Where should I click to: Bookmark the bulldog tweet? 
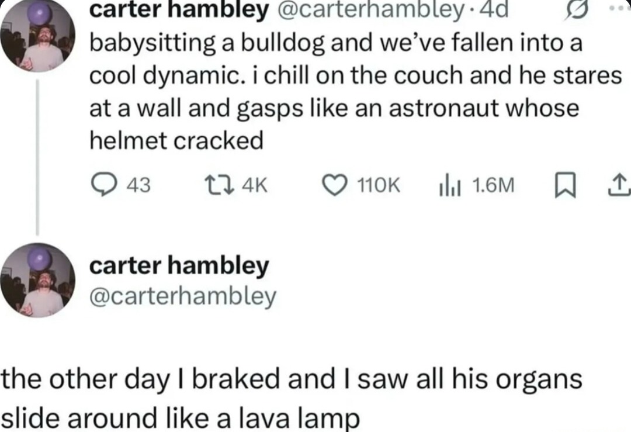564,185
